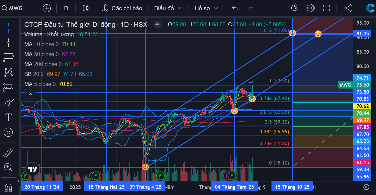This screenshot has height=195, width=376.
Task: Select the MA 50 close indicator legend
Action: pos(41,54)
